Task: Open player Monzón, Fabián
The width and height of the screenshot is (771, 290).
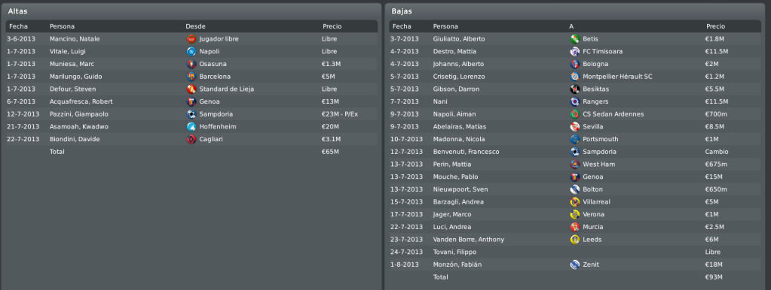Action: [457, 264]
